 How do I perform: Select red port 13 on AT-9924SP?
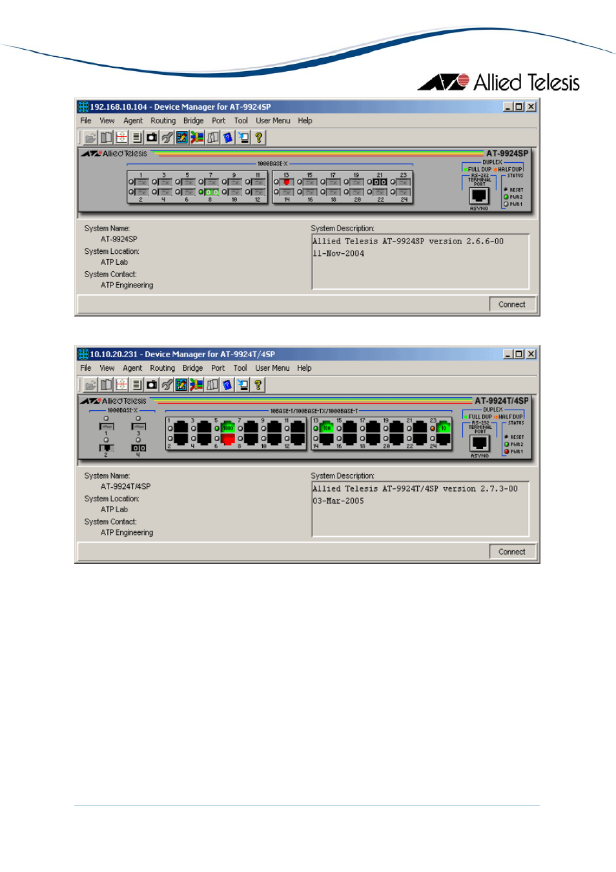[x=287, y=182]
